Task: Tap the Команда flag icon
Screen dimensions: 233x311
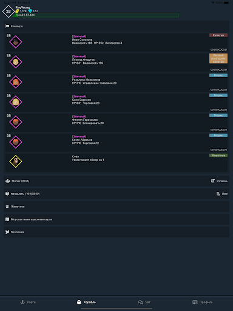Action: [7, 26]
